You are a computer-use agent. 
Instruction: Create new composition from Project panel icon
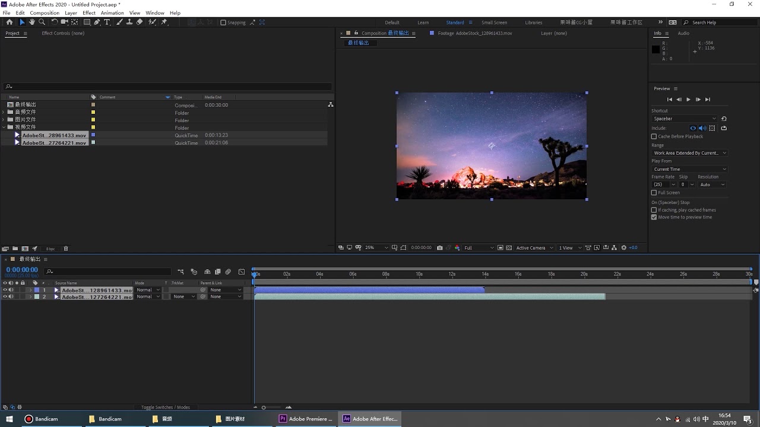[x=25, y=248]
